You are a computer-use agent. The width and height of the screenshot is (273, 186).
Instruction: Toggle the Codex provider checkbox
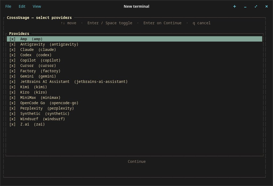12,55
